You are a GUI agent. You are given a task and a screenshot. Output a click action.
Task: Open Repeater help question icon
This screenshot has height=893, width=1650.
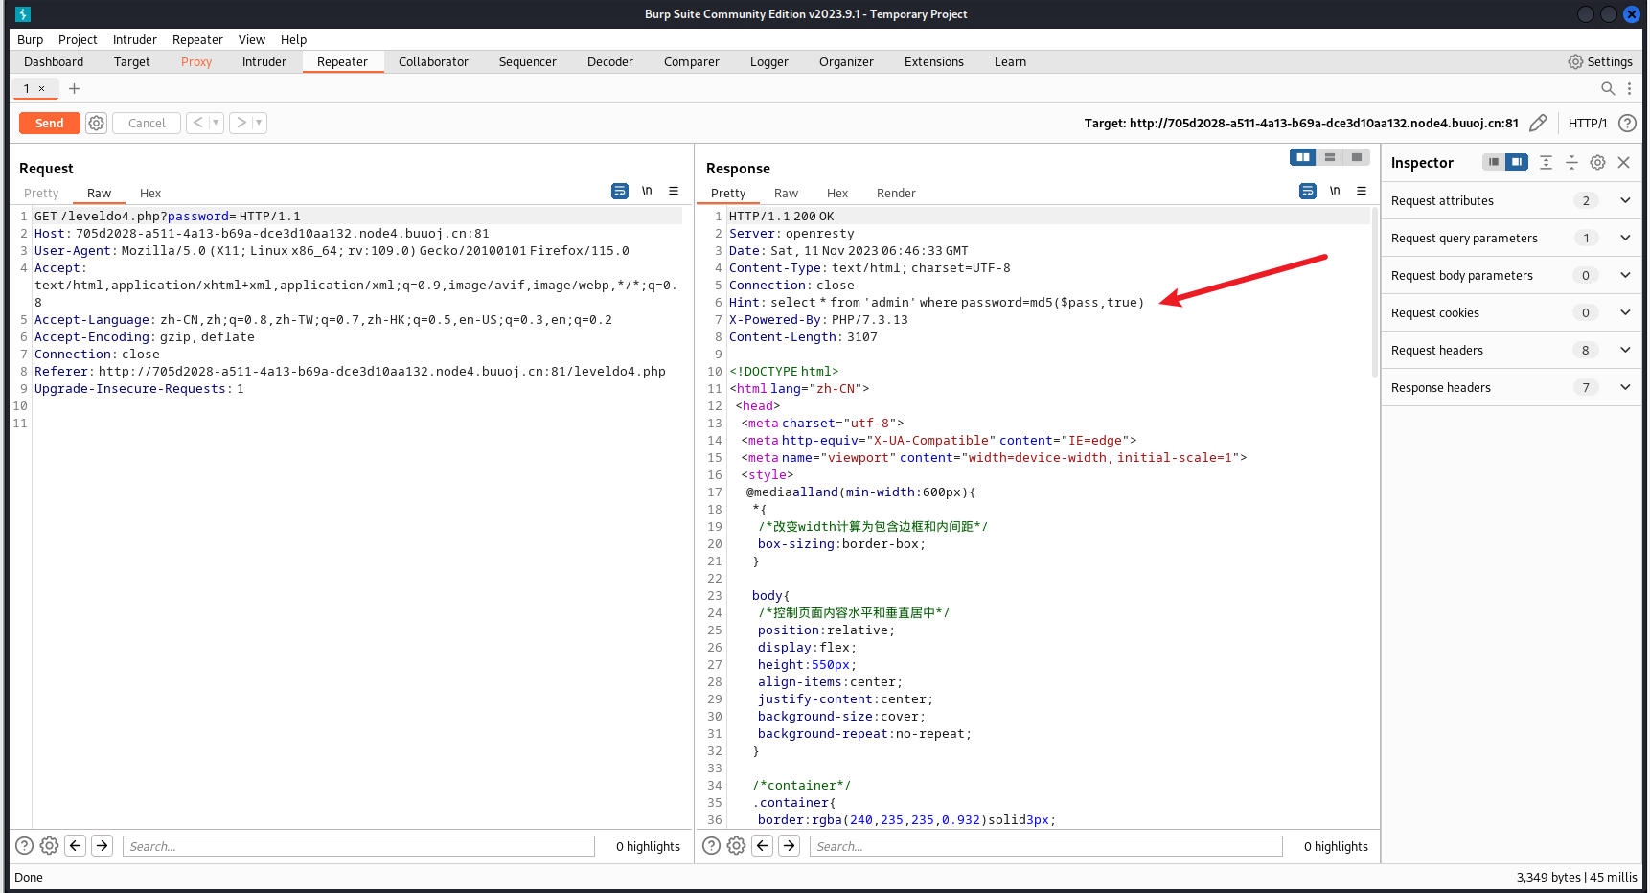[x=1627, y=123]
